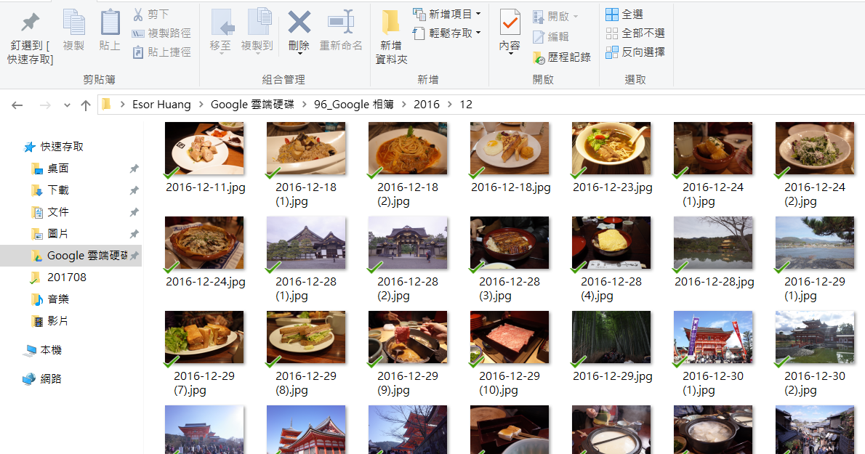865x454 pixels.
Task: Unpin 文件 via its pin icon
Action: [x=134, y=212]
